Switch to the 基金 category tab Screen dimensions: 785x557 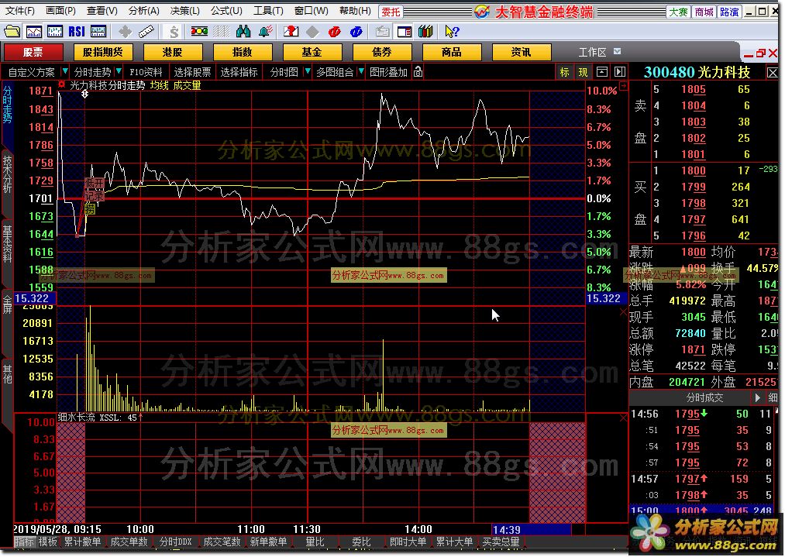[x=312, y=52]
